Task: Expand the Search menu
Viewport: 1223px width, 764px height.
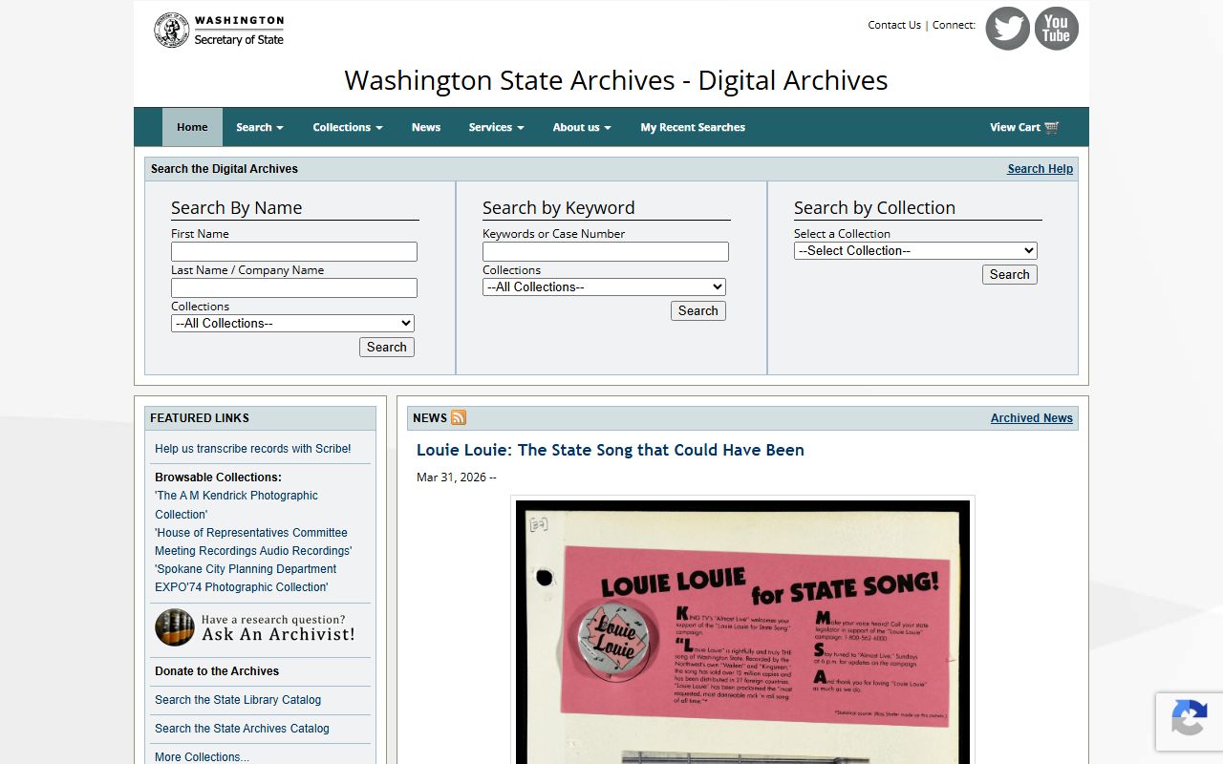Action: click(x=260, y=127)
